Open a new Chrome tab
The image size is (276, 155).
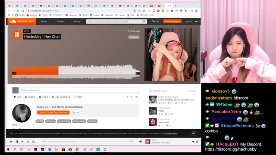(176, 6)
